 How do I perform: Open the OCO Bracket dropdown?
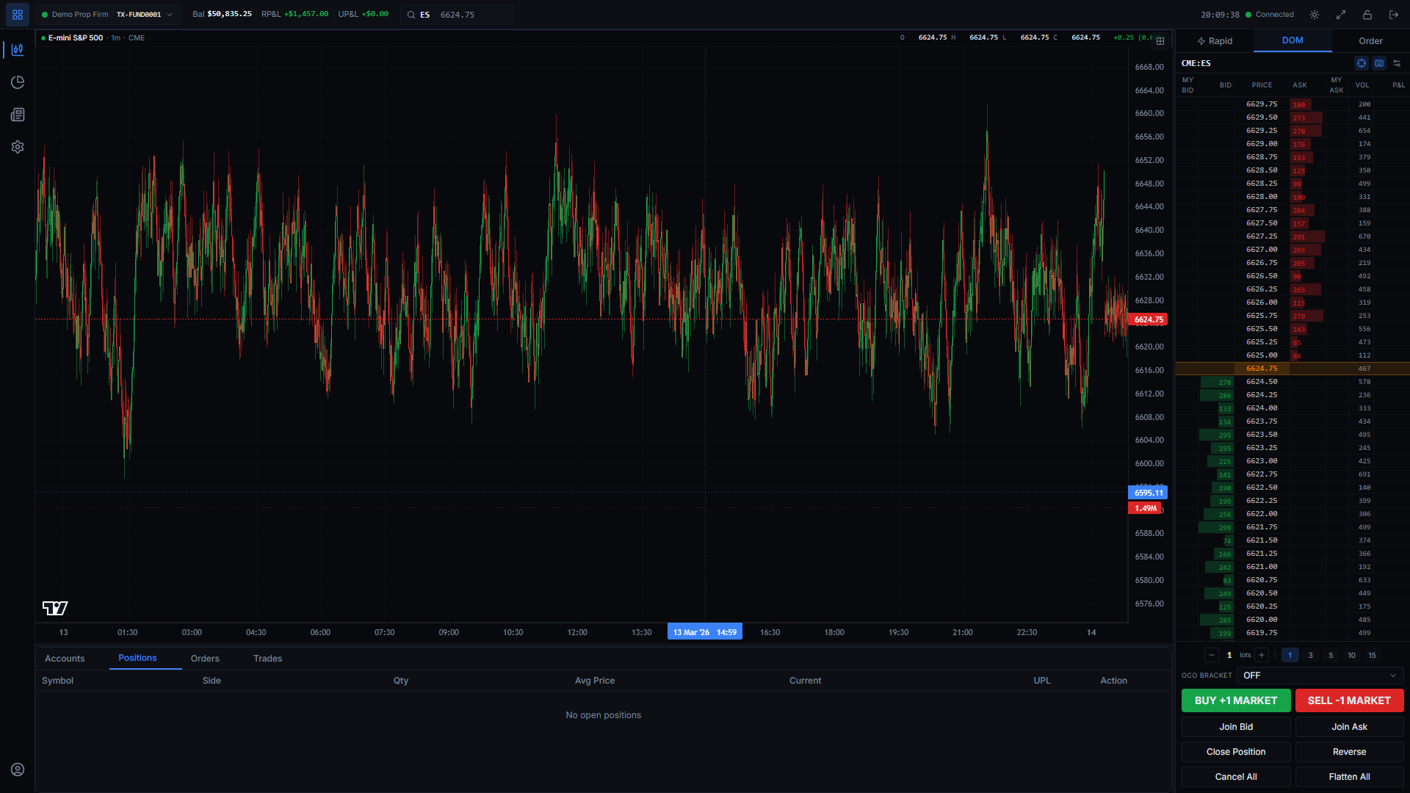(1320, 676)
